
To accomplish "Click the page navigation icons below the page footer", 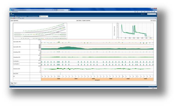I will 13,85.
